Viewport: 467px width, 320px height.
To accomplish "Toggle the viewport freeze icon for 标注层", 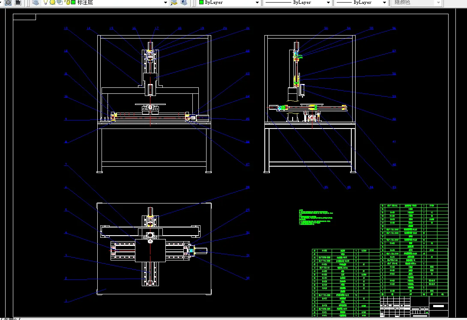I will (x=59, y=3).
